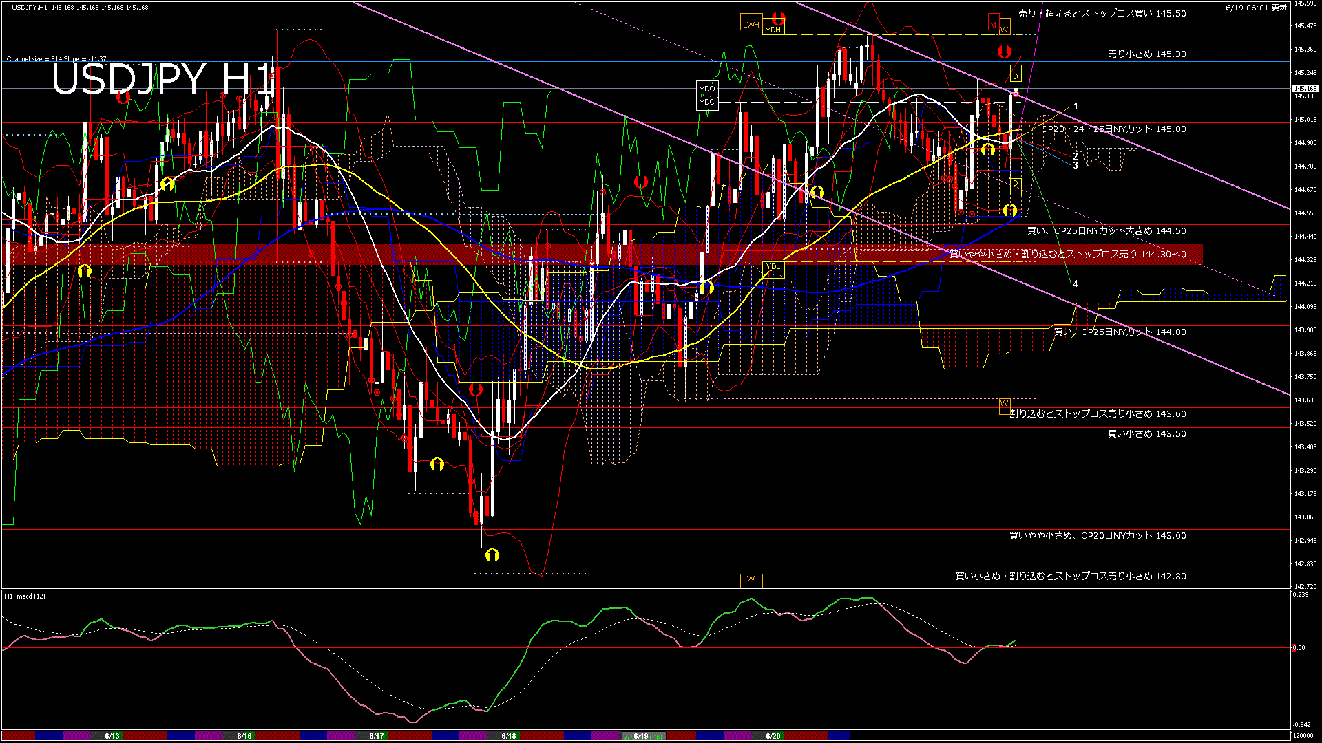Click header text USDJPY,H1 145.168
This screenshot has height=743, width=1322.
click(x=79, y=7)
